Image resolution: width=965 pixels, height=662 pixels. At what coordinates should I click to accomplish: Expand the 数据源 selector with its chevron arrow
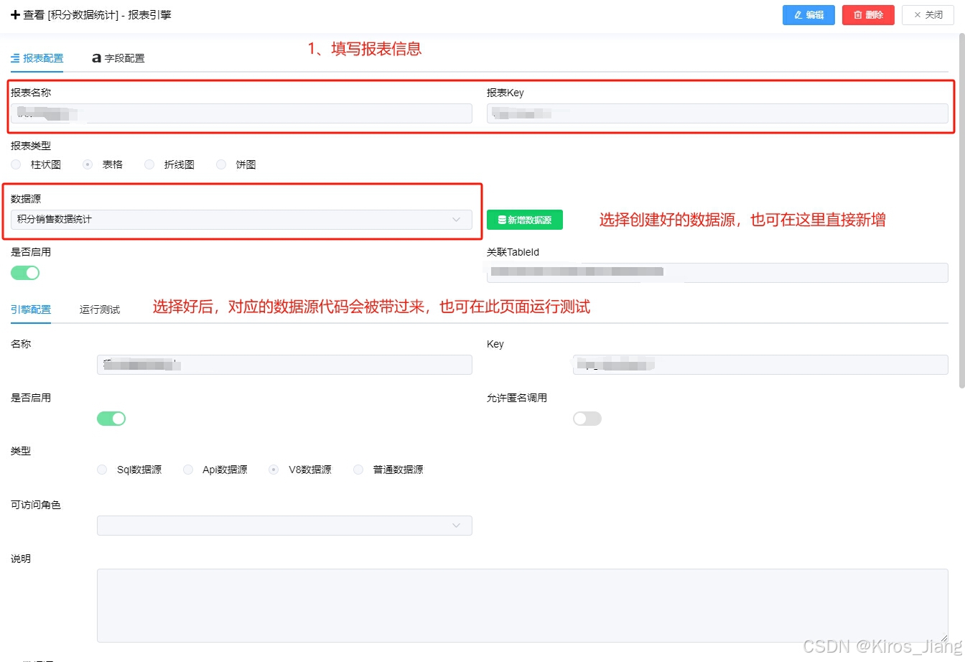click(457, 220)
